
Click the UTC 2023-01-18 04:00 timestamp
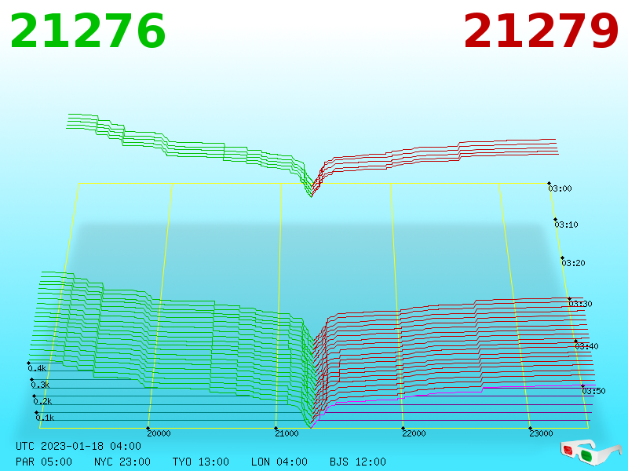(78, 446)
